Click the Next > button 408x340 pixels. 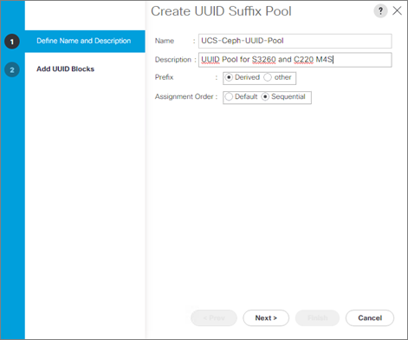point(266,318)
